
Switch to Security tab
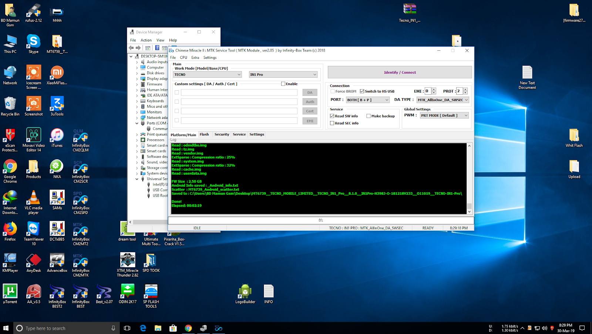click(x=222, y=134)
